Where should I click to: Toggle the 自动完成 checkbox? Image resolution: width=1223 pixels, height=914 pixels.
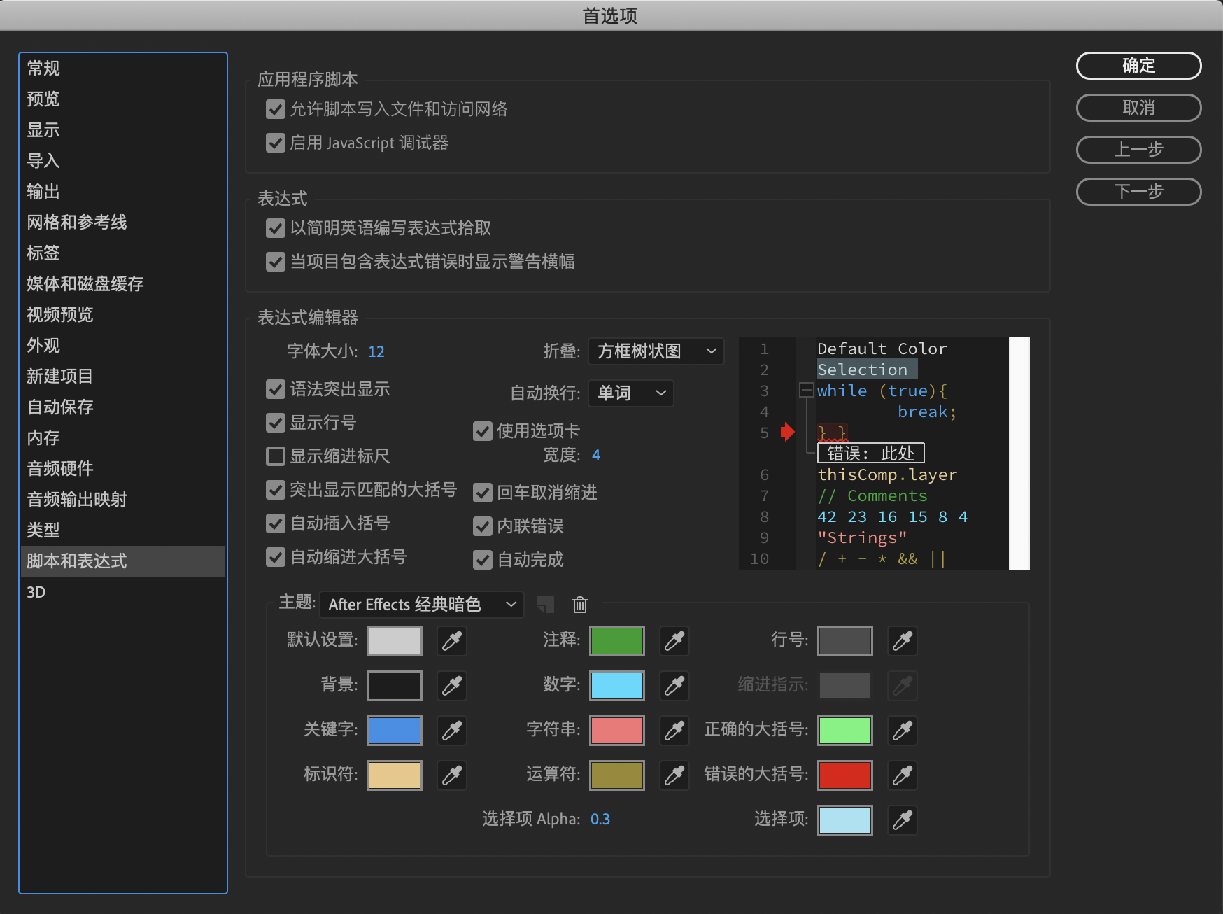click(483, 560)
